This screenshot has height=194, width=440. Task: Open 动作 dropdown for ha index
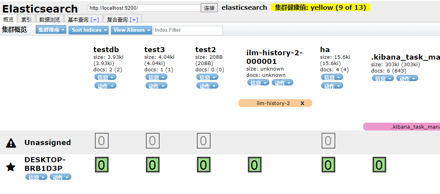[x=332, y=85]
